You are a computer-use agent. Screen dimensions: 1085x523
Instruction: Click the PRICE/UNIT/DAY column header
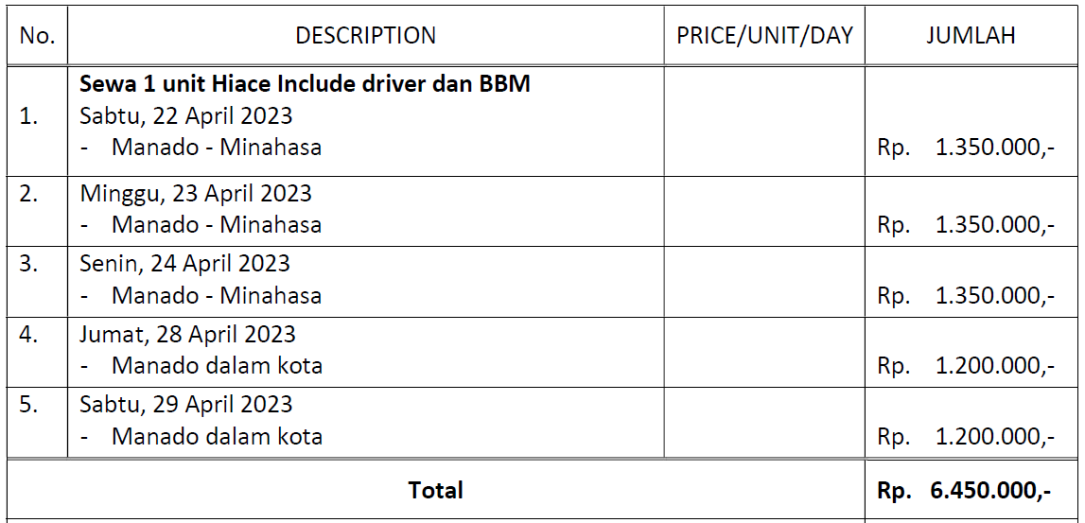click(764, 36)
